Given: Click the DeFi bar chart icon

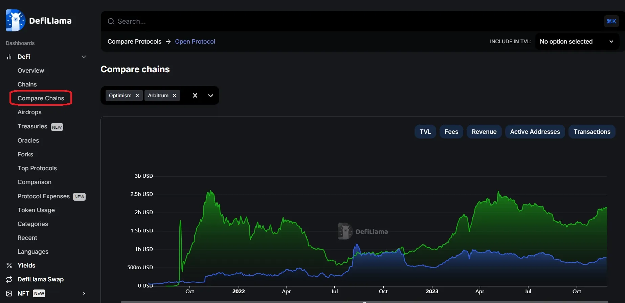Looking at the screenshot, I should point(9,57).
